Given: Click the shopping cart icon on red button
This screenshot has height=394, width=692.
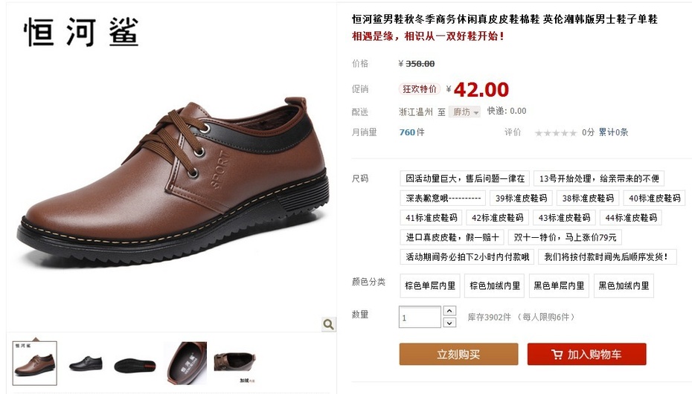Looking at the screenshot, I should (x=557, y=355).
